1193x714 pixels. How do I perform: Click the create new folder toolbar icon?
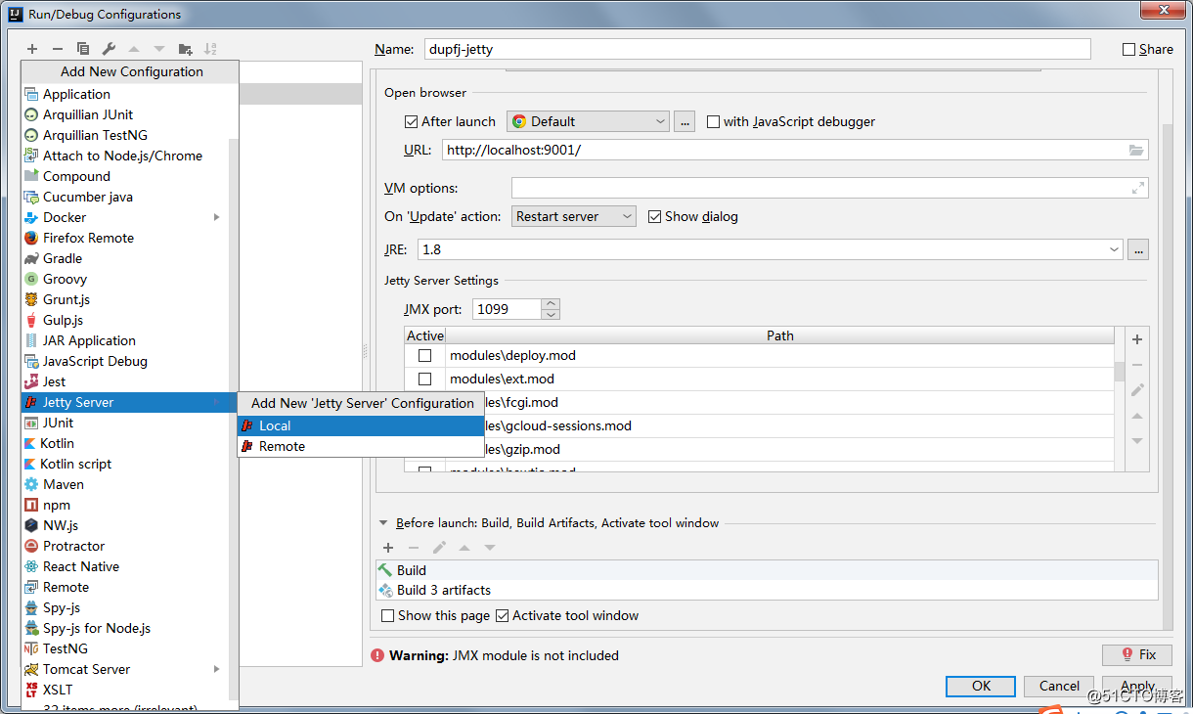point(185,49)
